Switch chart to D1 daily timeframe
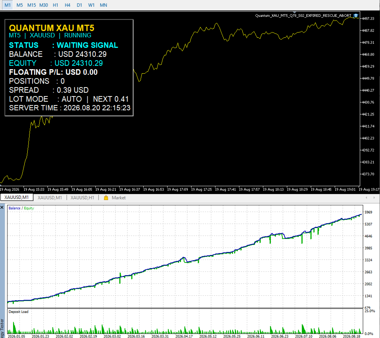The width and height of the screenshot is (380, 338). tap(79, 5)
